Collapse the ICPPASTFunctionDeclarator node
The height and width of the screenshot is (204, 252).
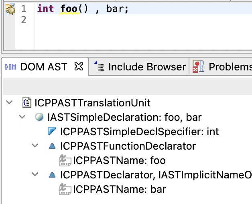click(35, 146)
